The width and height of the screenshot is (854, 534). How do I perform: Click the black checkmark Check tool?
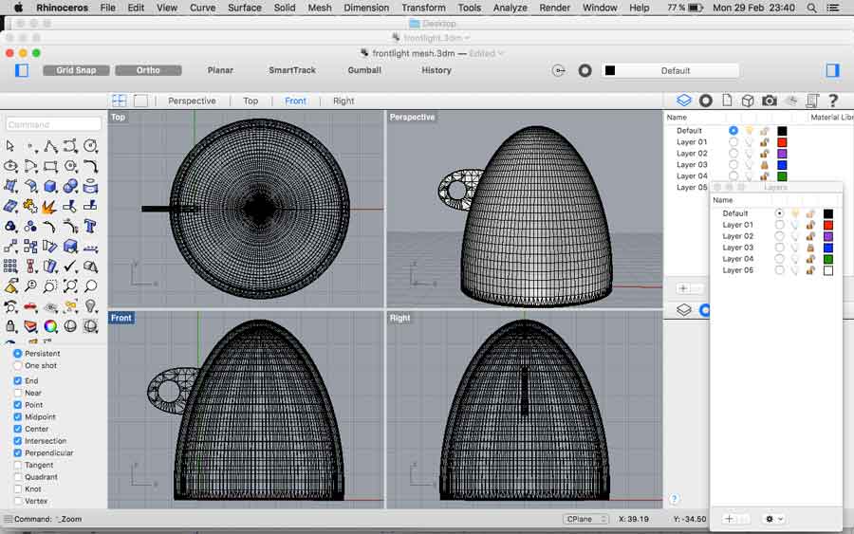pos(70,267)
